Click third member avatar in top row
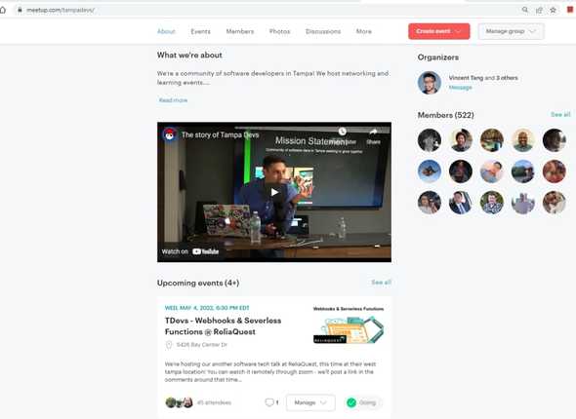 pyautogui.click(x=492, y=140)
